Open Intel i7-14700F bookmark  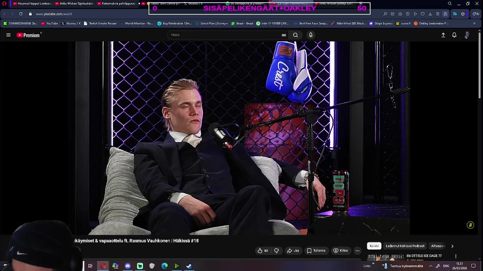tap(272, 23)
